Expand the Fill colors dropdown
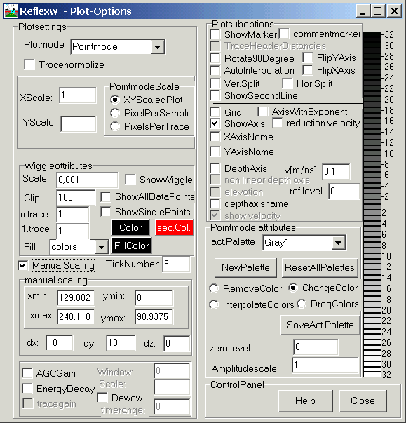406x423 pixels. 101,247
